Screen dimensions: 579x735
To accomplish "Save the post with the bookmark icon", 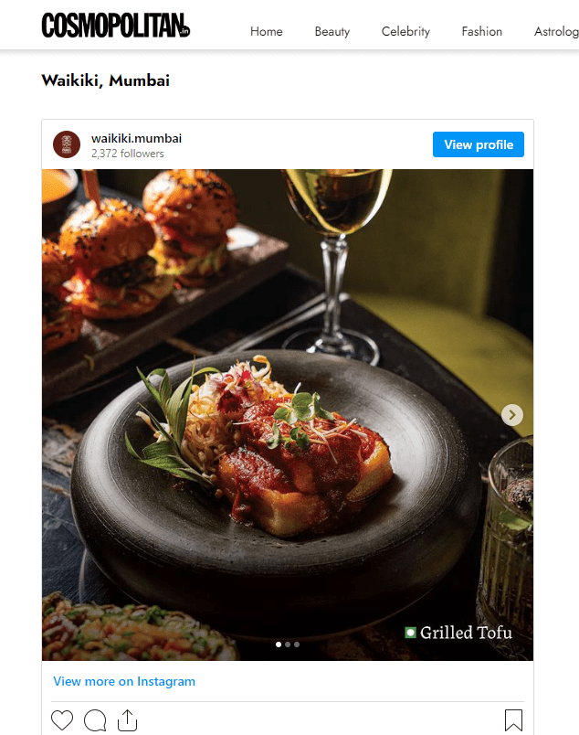I will coord(514,719).
